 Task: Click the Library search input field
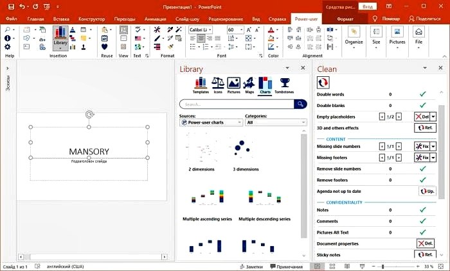coord(237,104)
